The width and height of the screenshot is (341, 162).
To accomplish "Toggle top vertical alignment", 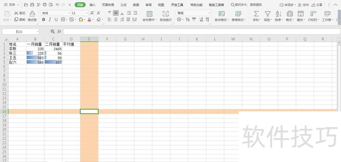I will coord(110,13).
